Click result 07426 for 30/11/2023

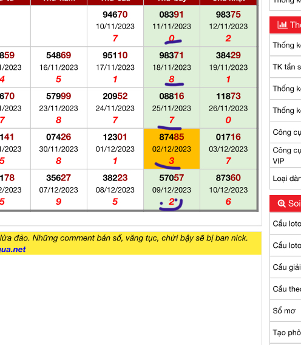tap(59, 137)
